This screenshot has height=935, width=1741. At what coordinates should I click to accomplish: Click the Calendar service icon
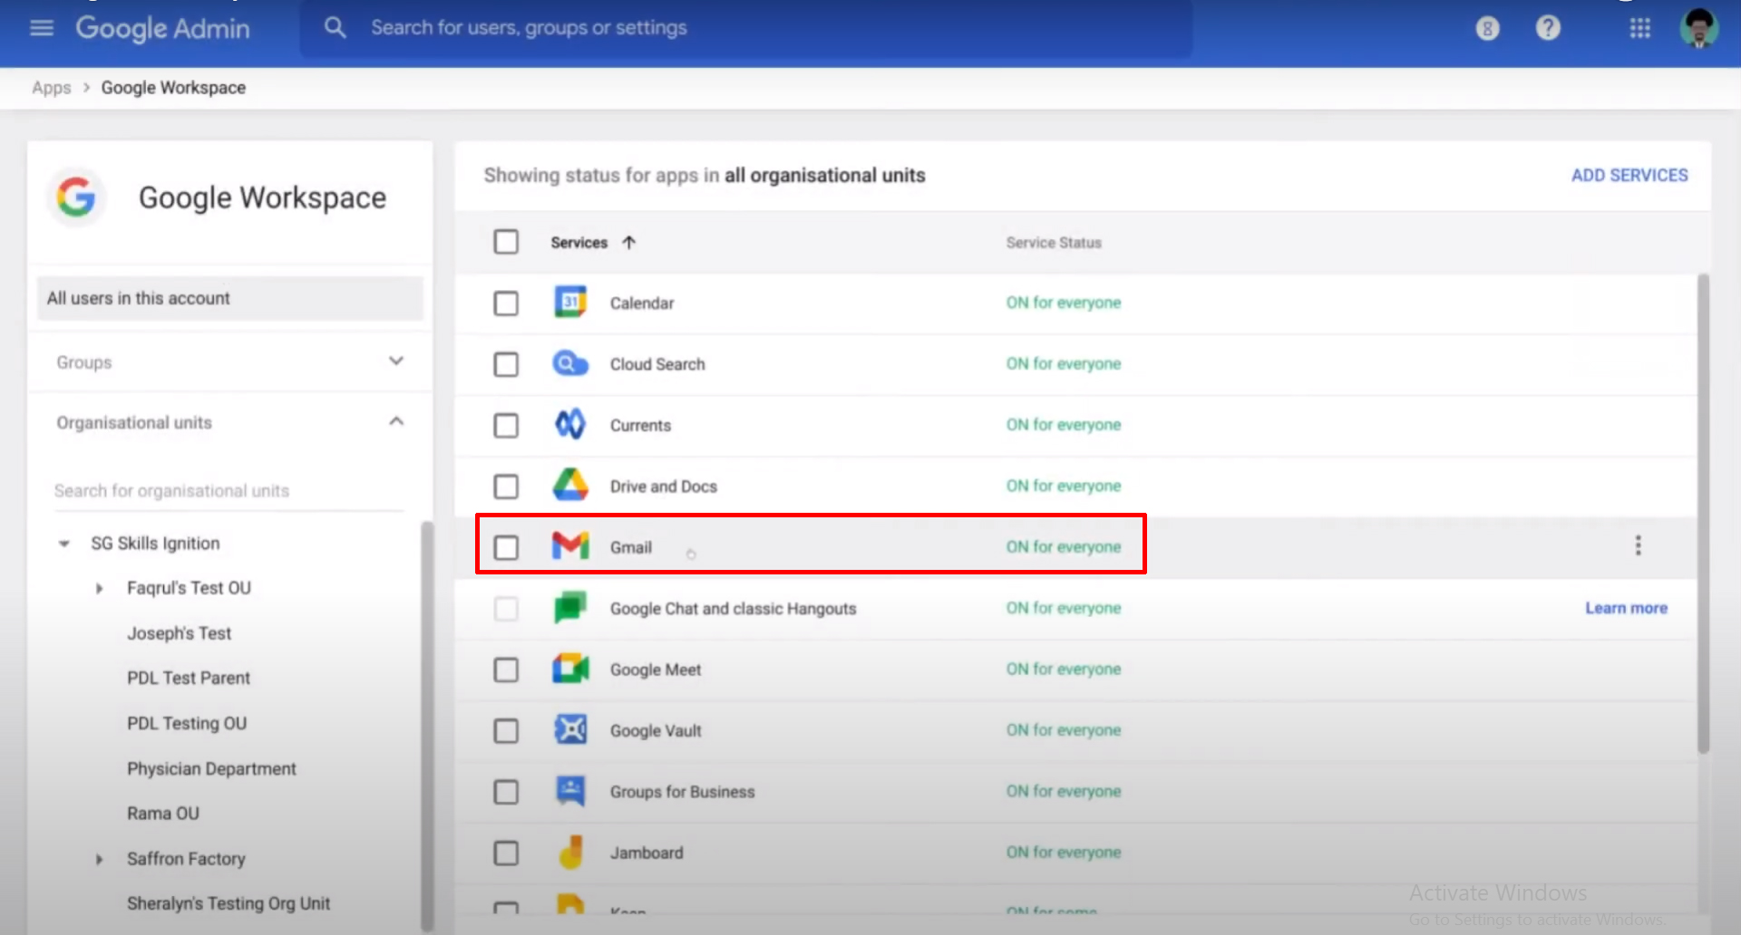click(x=570, y=302)
